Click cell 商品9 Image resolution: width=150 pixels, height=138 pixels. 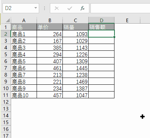tap(24, 88)
